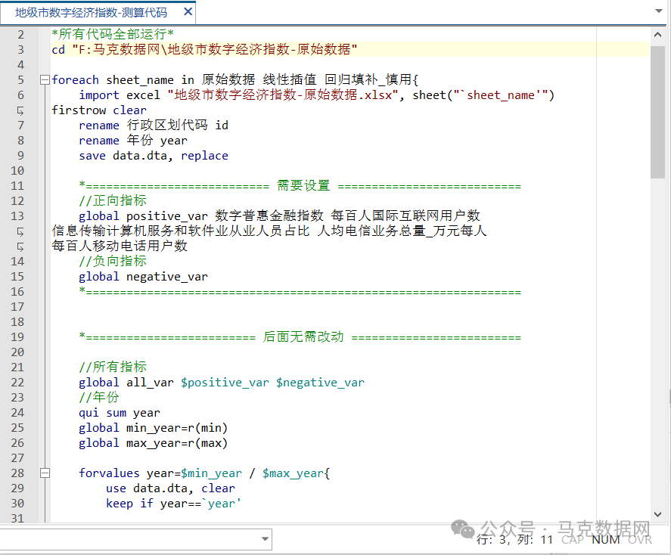Click the 行: 3, 列: 11 position indicator
Screen dimensions: 671x555
[515, 540]
